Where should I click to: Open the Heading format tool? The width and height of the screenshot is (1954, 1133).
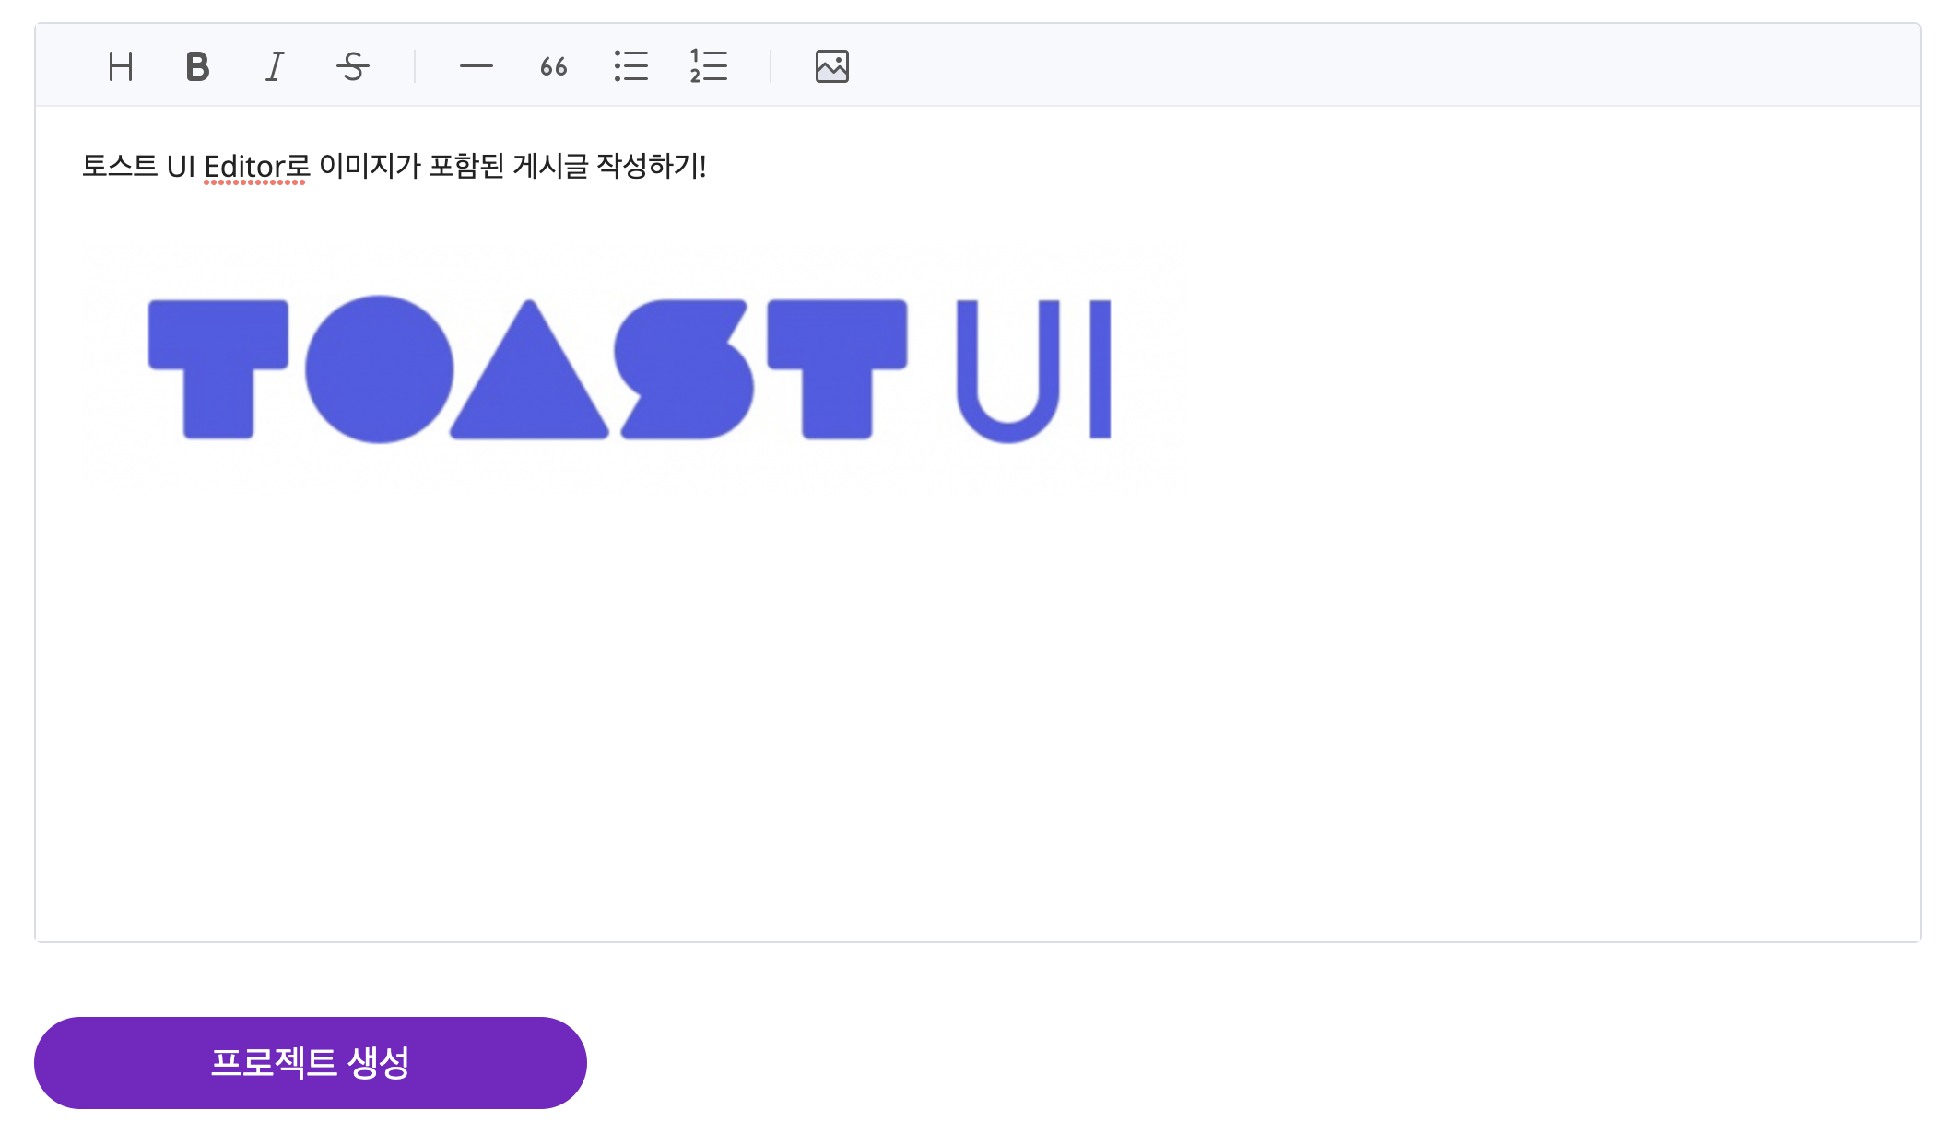click(121, 66)
